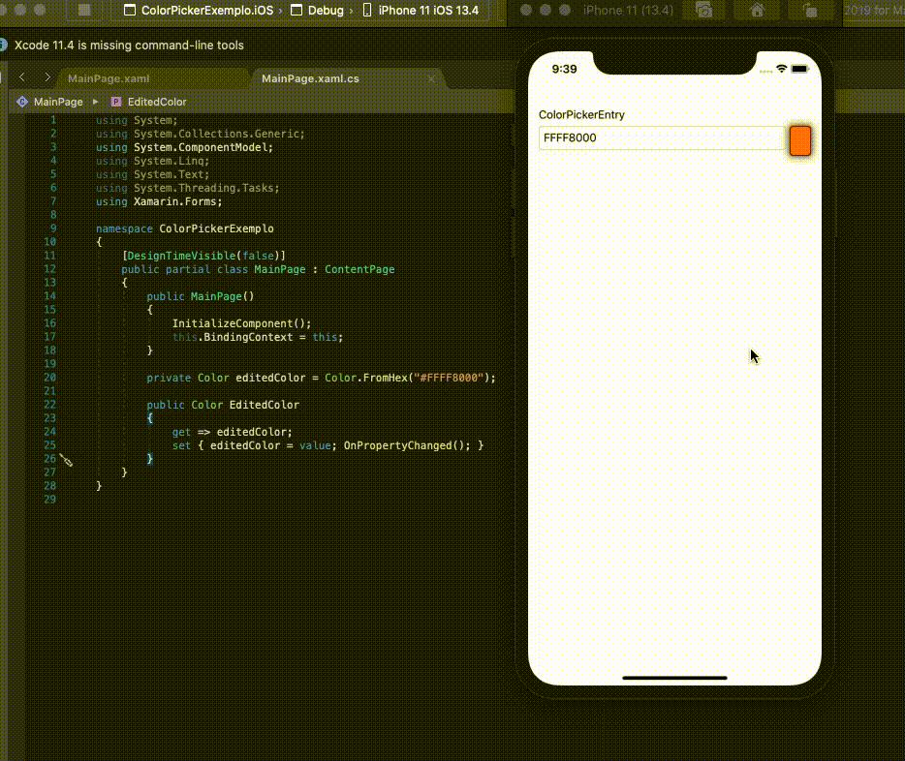Take a simulator screenshot with camera icon

tap(703, 10)
